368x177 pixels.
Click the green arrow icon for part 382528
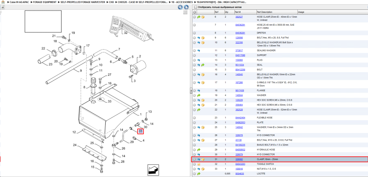(199, 109)
